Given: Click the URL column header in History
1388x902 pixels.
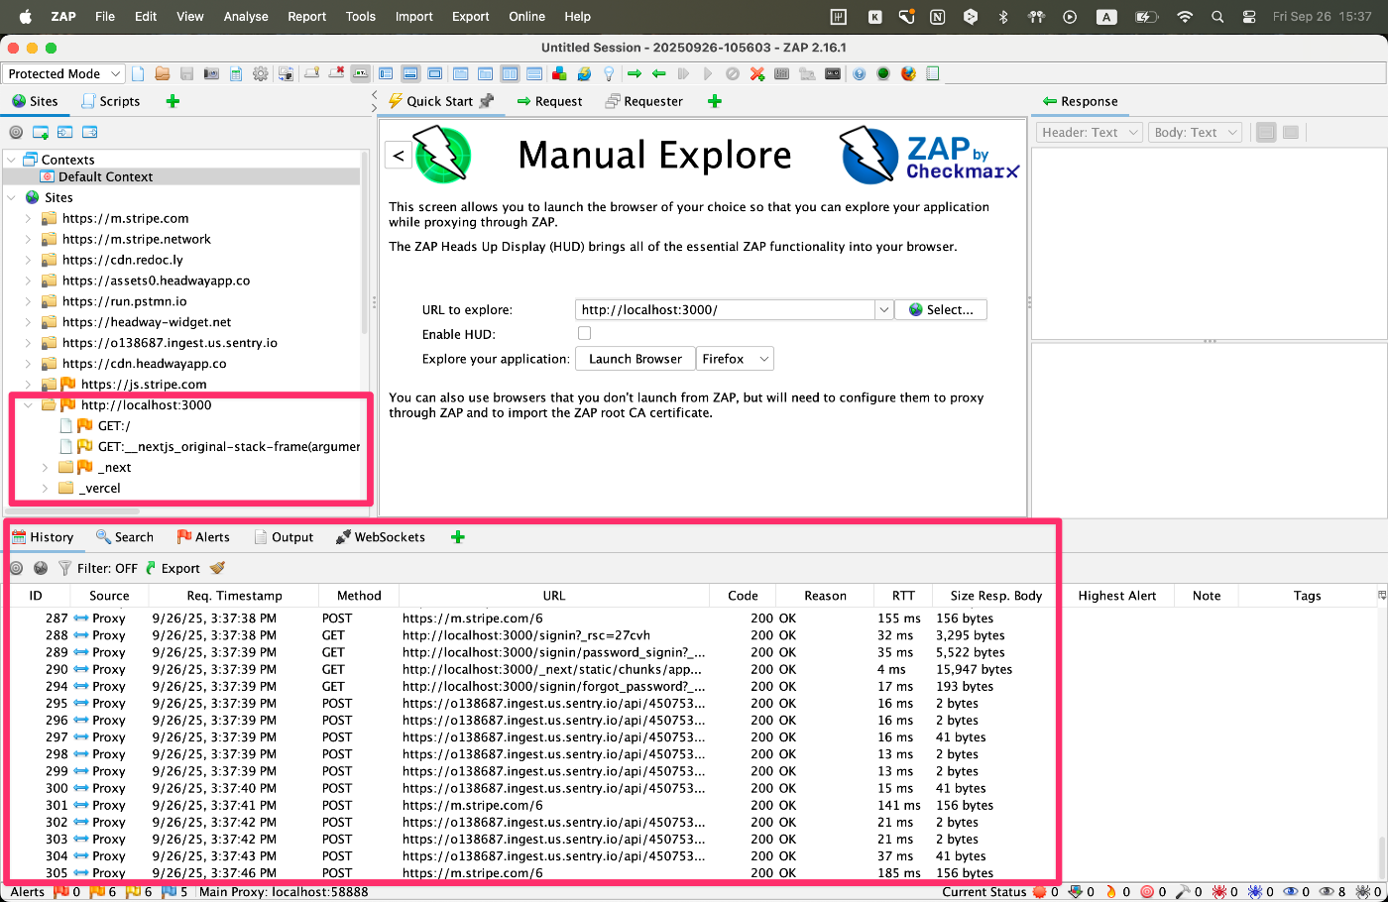Looking at the screenshot, I should (x=554, y=596).
